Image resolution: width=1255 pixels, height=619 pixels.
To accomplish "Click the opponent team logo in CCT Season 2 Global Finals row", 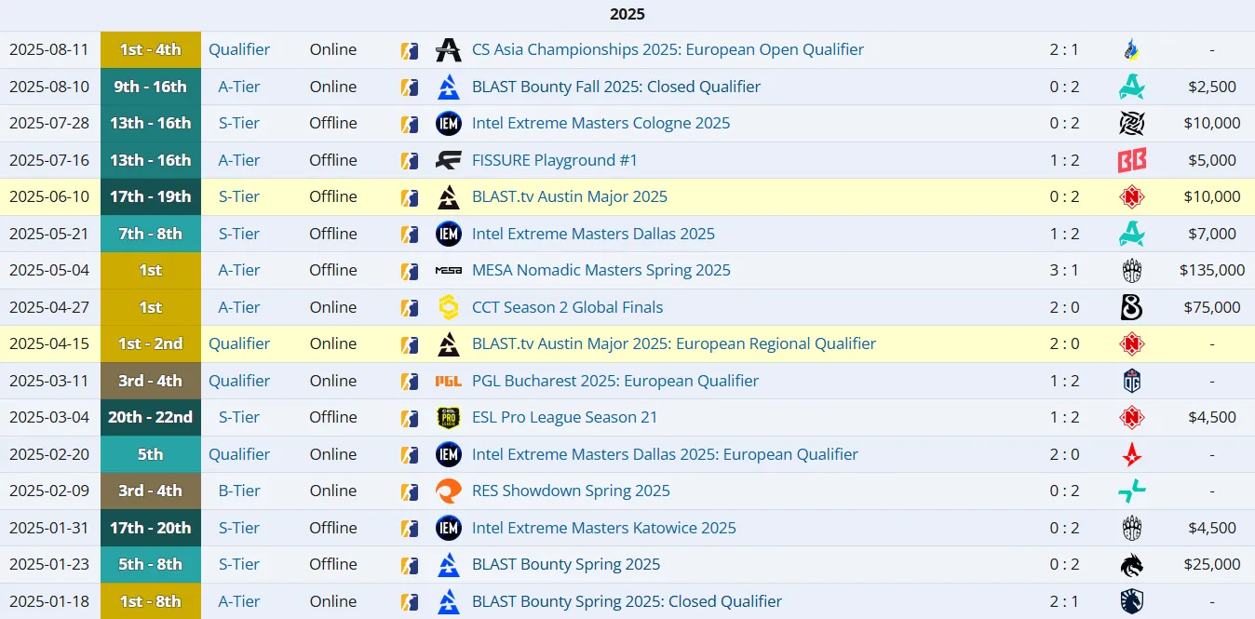I will [x=1132, y=307].
